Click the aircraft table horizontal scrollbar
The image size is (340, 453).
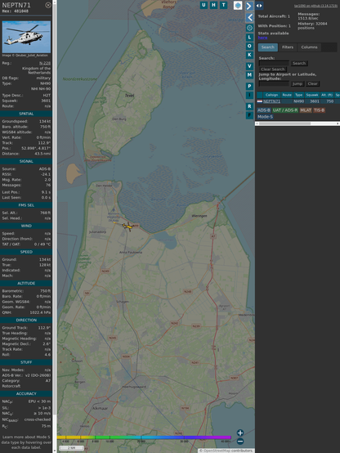coord(297,123)
